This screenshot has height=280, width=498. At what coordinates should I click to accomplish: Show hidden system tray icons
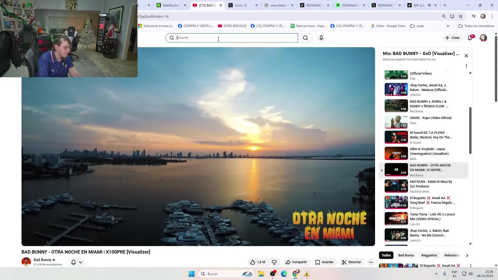click(x=436, y=274)
